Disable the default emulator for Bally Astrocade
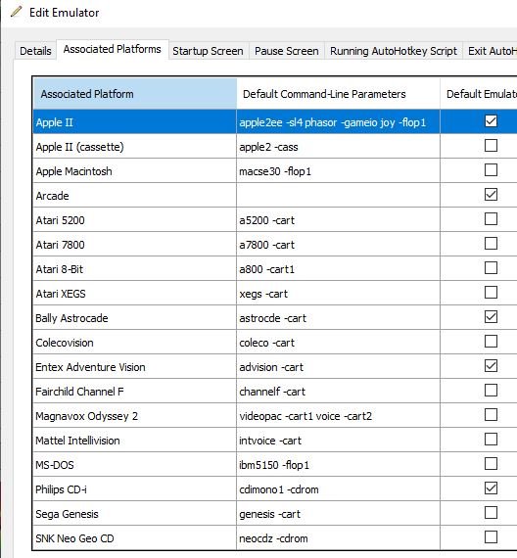Screen dimensions: 517x558 point(491,317)
